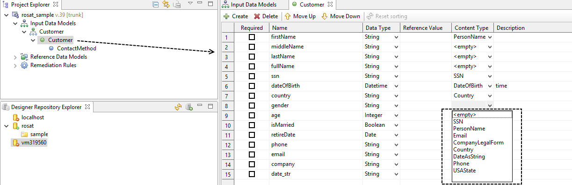Refresh the Designer Repository Explorer
Viewport: 572px width, 185px height.
pyautogui.click(x=178, y=107)
